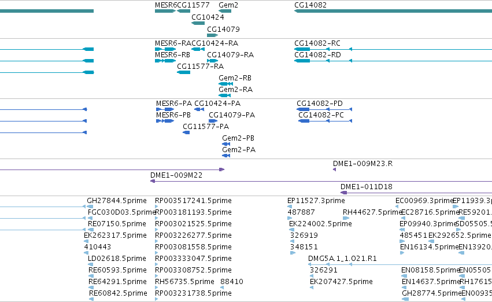Select the CG10424 gene bar
The height and width of the screenshot is (302, 492).
[198, 23]
